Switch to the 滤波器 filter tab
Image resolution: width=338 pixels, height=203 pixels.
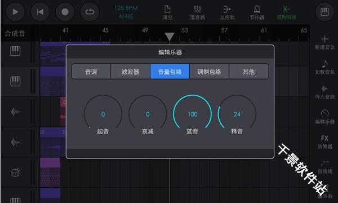[131, 72]
